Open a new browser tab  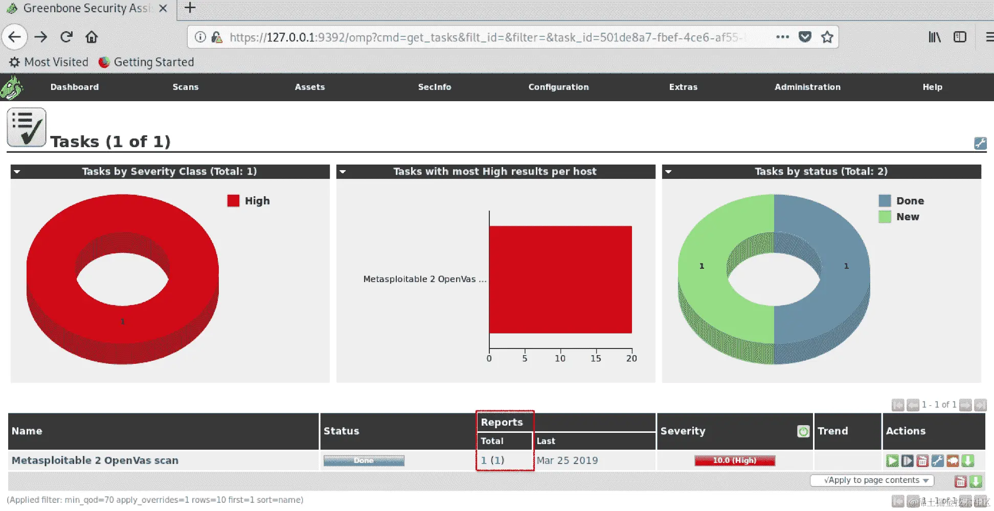[190, 8]
